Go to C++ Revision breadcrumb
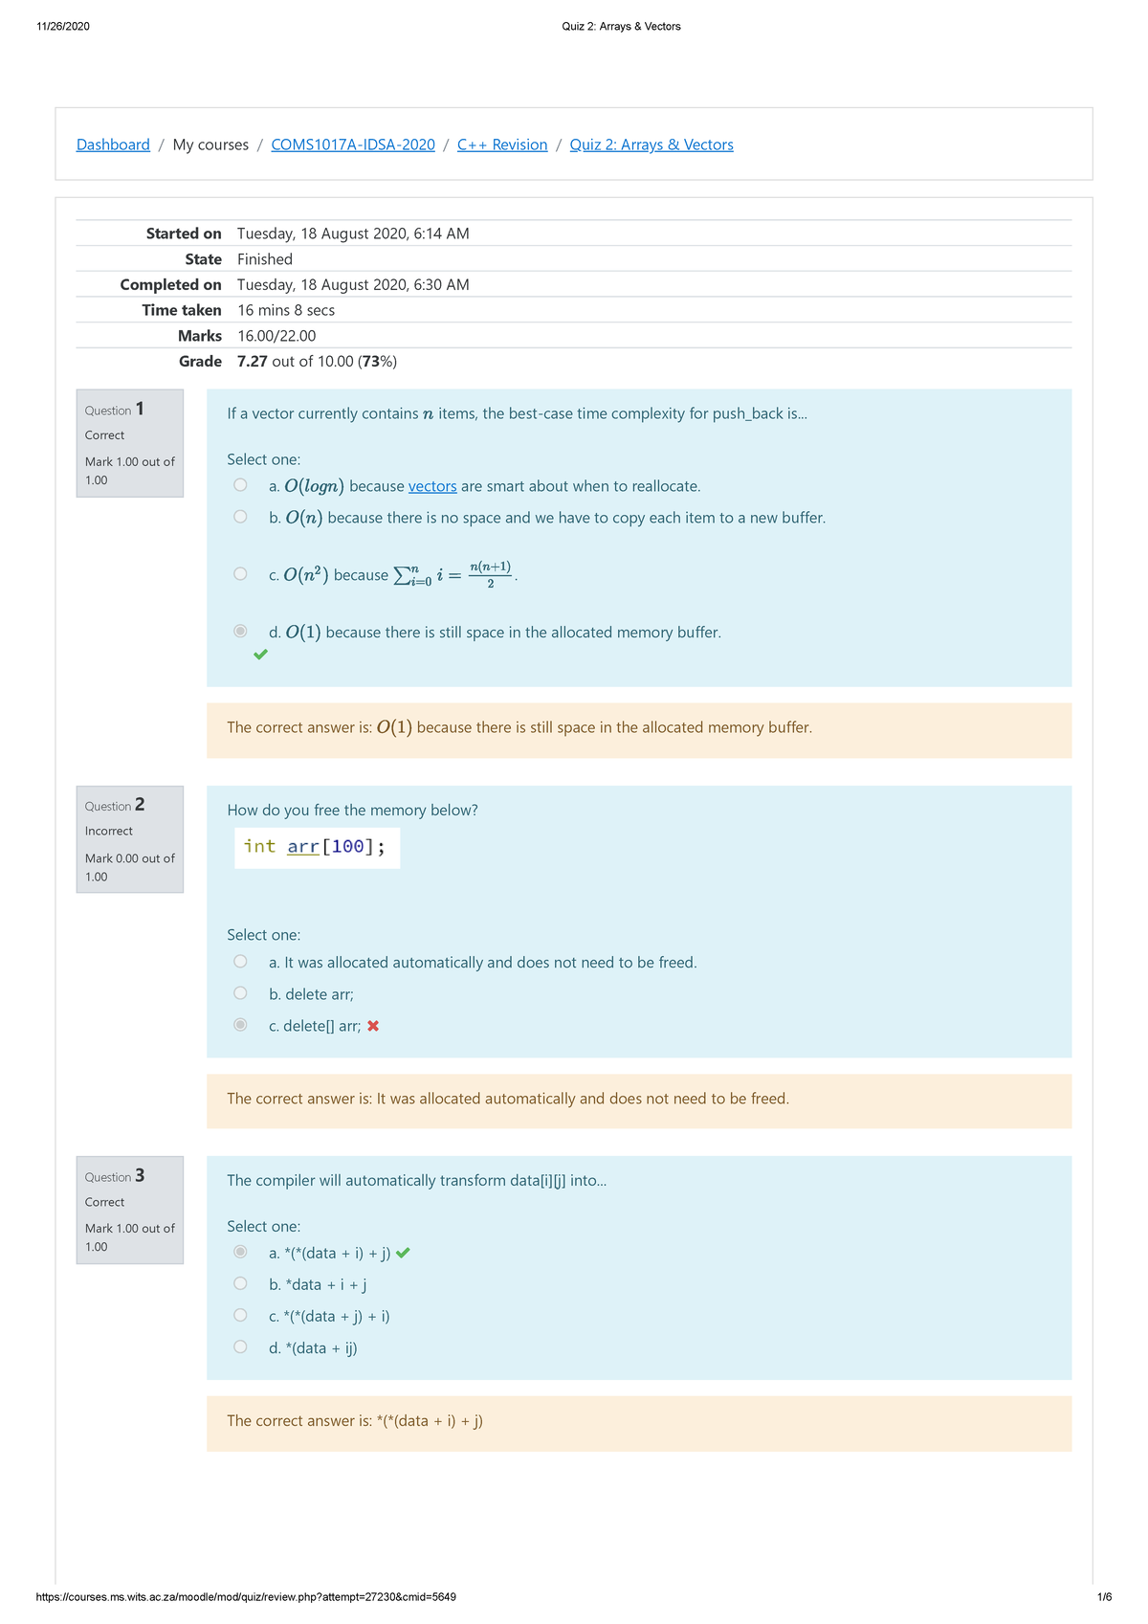The height and width of the screenshot is (1624, 1148). 502,145
